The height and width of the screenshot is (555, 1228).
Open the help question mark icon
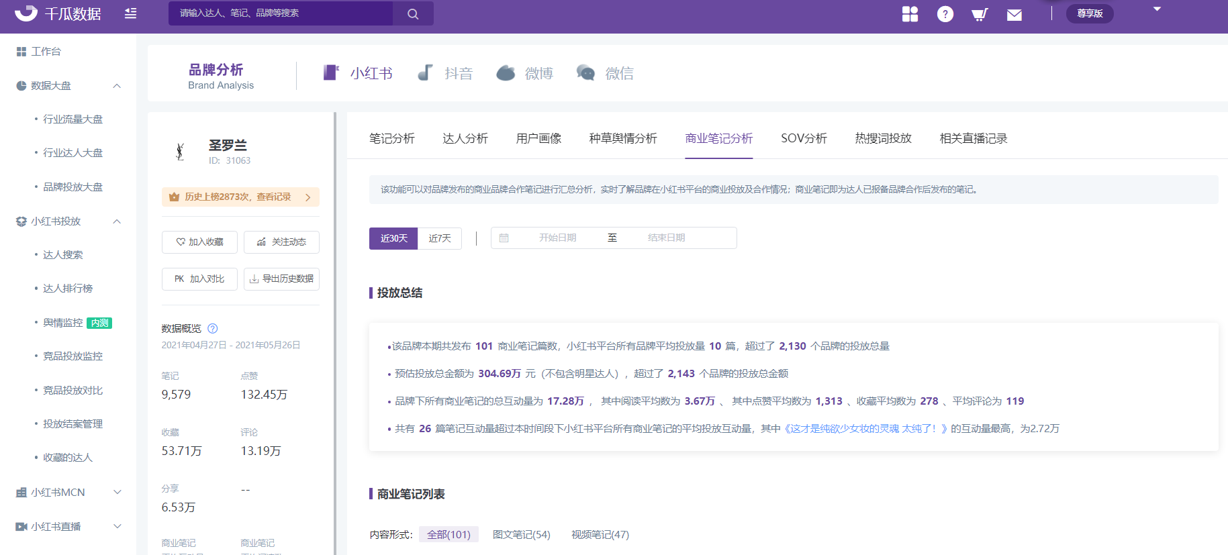point(945,14)
